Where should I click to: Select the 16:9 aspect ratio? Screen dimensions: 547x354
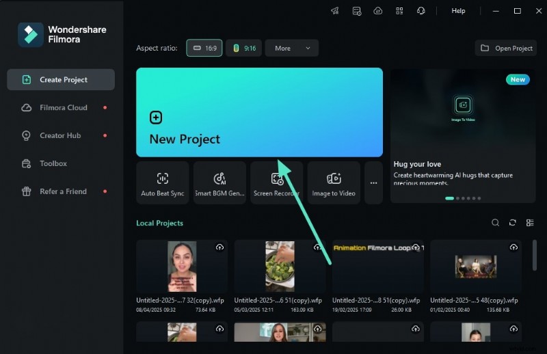[204, 48]
